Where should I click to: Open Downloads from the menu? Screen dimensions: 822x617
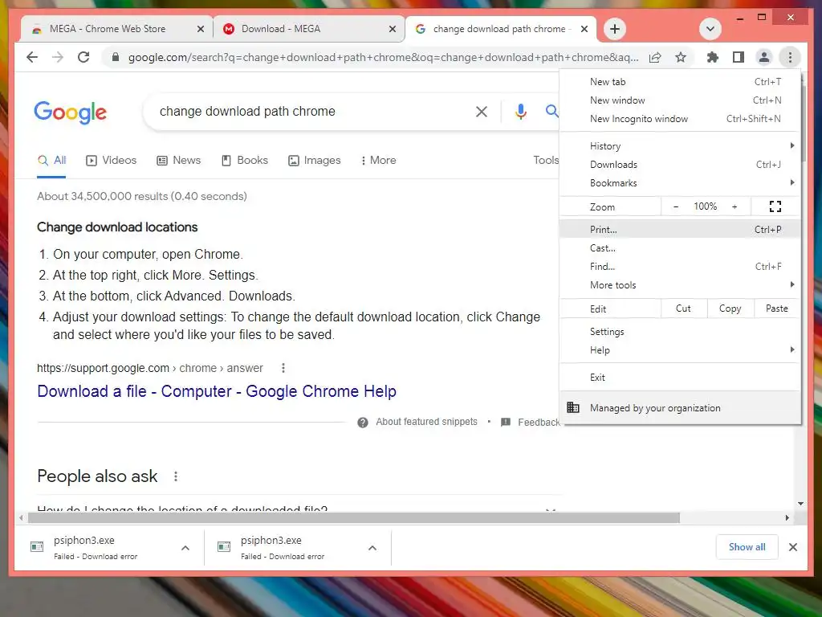tap(680, 164)
